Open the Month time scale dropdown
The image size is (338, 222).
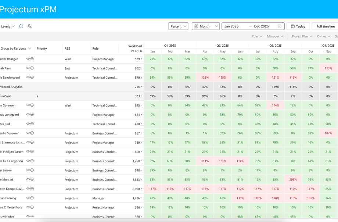click(x=206, y=26)
